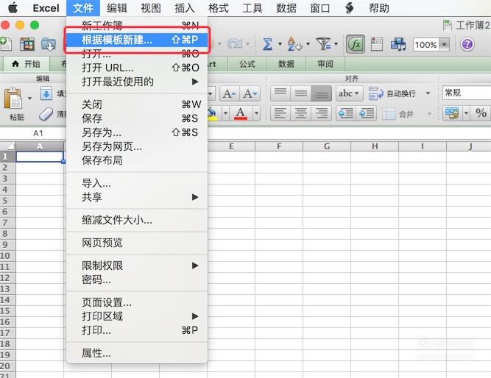This screenshot has width=491, height=378.
Task: Open the media browser icon
Action: (x=398, y=44)
